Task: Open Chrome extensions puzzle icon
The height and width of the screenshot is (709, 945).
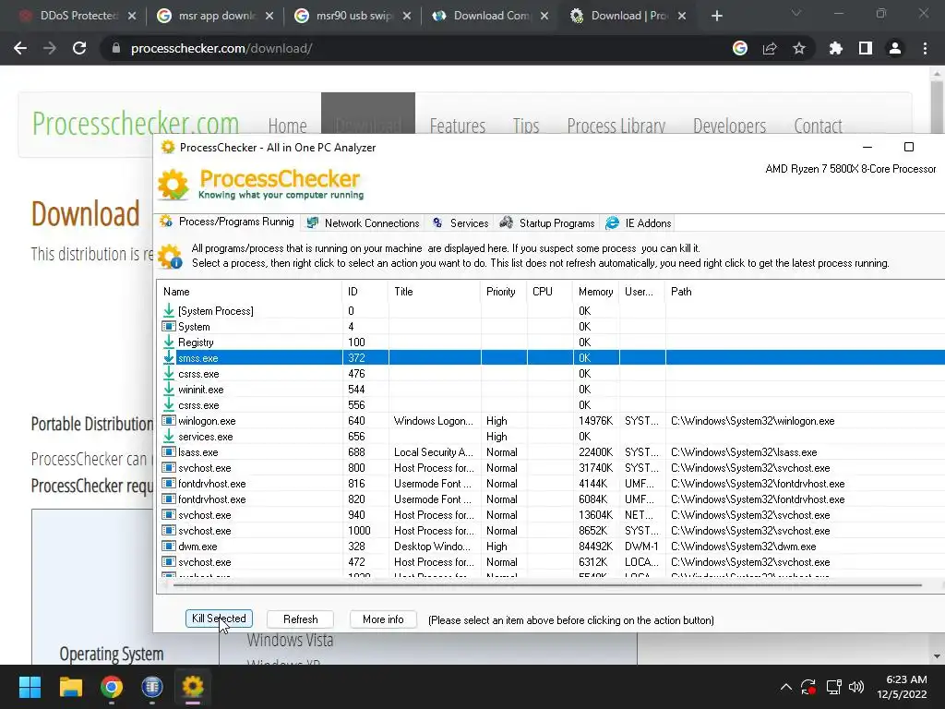Action: click(835, 48)
